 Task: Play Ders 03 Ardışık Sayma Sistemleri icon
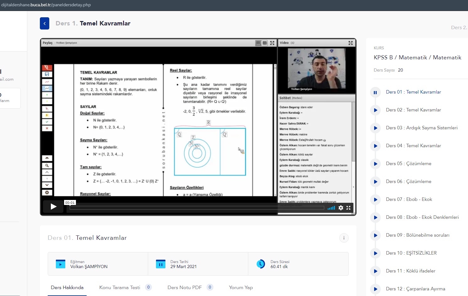pos(375,128)
